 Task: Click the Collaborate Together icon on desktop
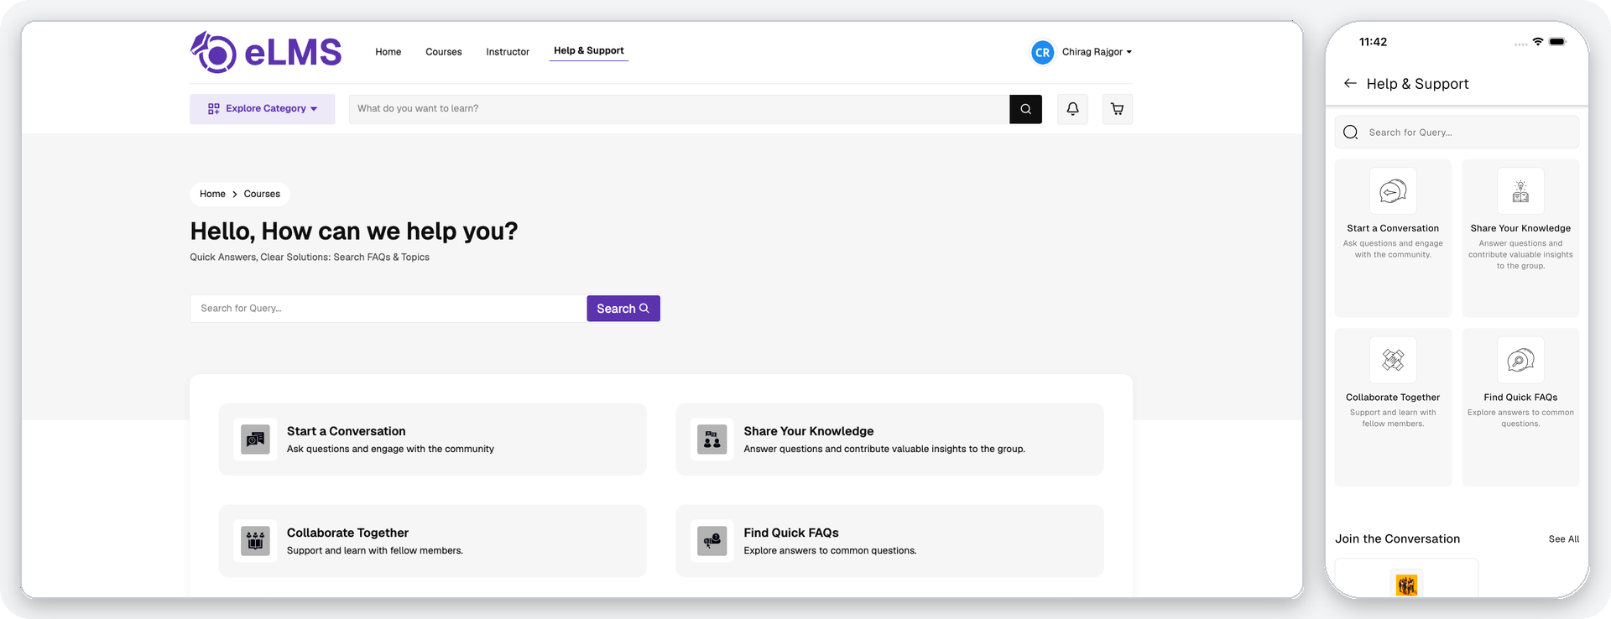point(255,541)
